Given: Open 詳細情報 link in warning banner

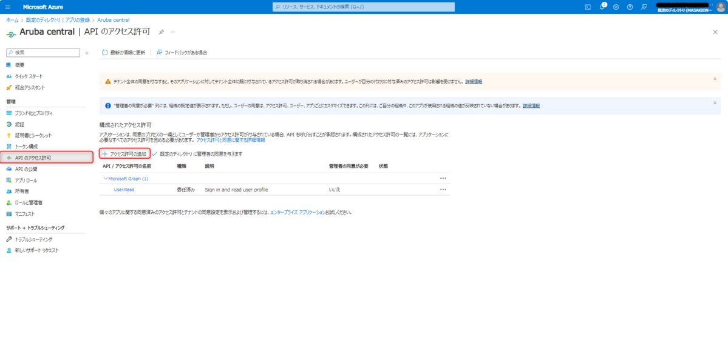Looking at the screenshot, I should pos(474,82).
